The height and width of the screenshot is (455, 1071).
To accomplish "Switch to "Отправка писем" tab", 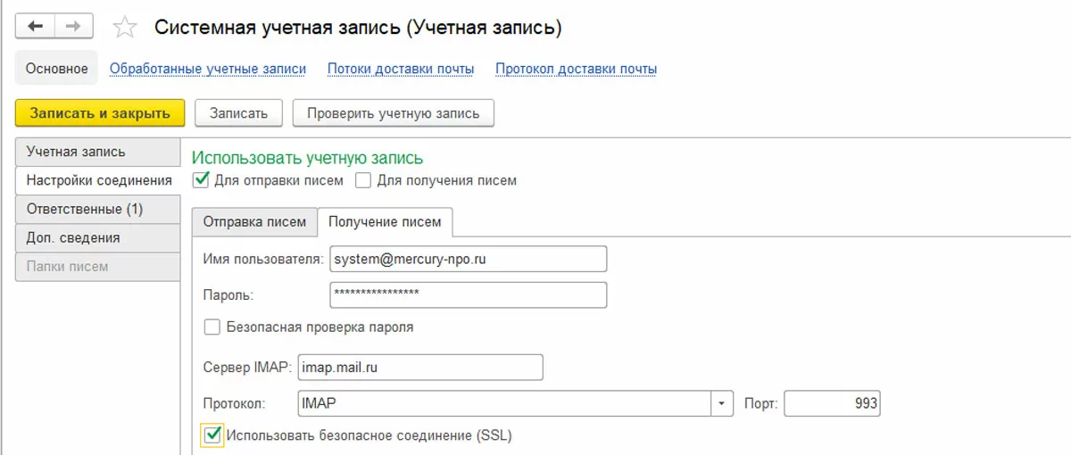I will coord(254,221).
